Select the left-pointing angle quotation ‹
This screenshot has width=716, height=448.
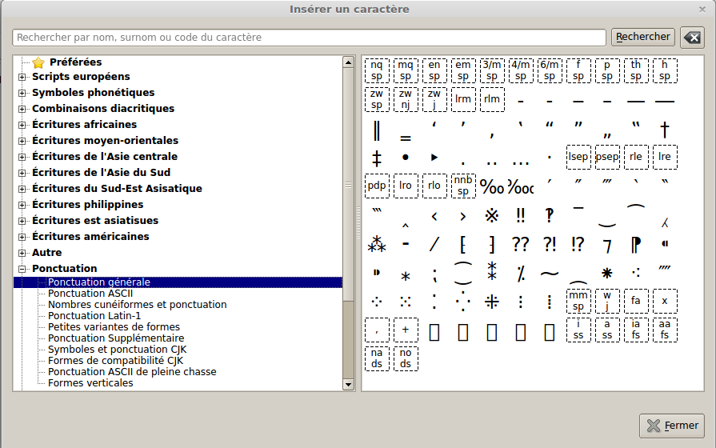coord(434,216)
